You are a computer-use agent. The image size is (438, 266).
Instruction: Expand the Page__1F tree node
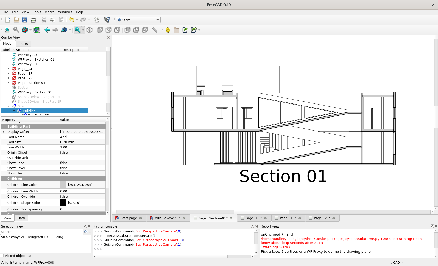9,74
